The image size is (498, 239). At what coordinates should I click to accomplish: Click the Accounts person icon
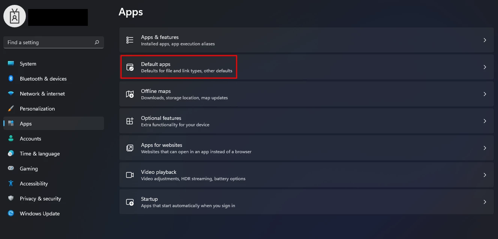11,139
